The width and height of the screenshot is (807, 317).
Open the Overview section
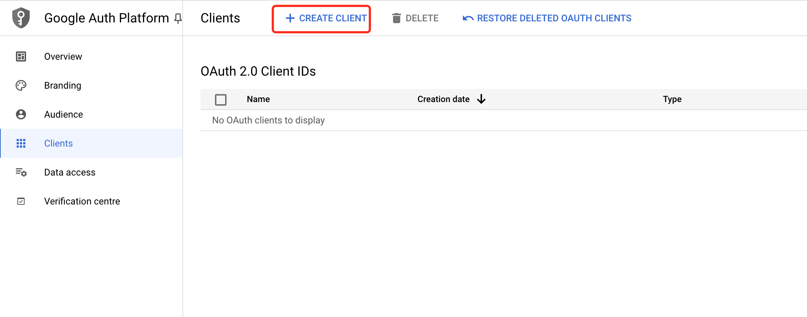92,56
